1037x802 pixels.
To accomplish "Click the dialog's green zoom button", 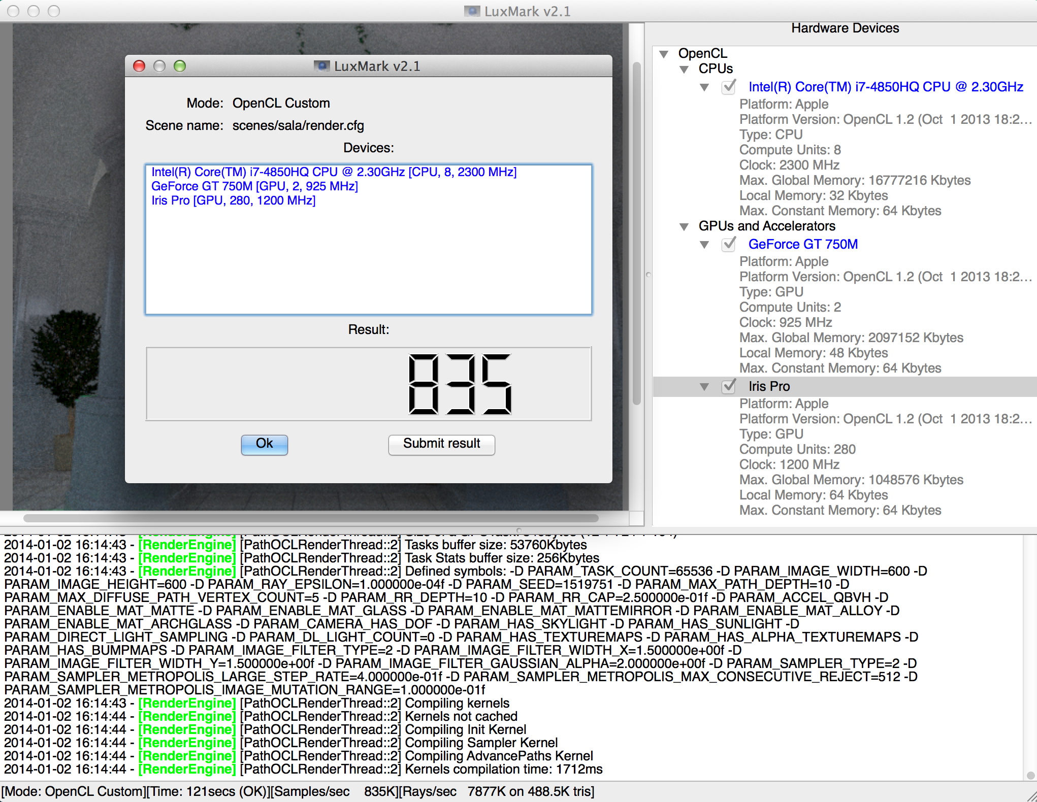I will point(180,66).
